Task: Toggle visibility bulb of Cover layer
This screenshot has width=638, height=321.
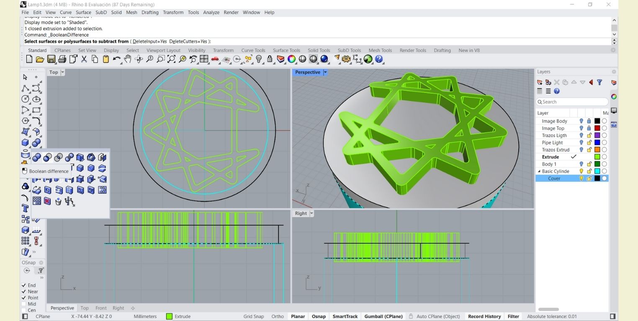Action: click(581, 178)
